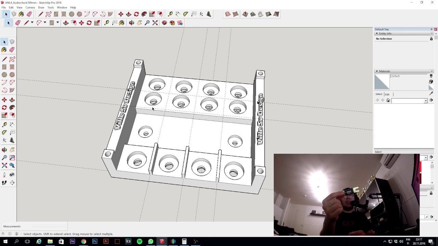Image resolution: width=438 pixels, height=246 pixels.
Task: Click Zoom Extents in the second toolbar row
Action: (155, 23)
